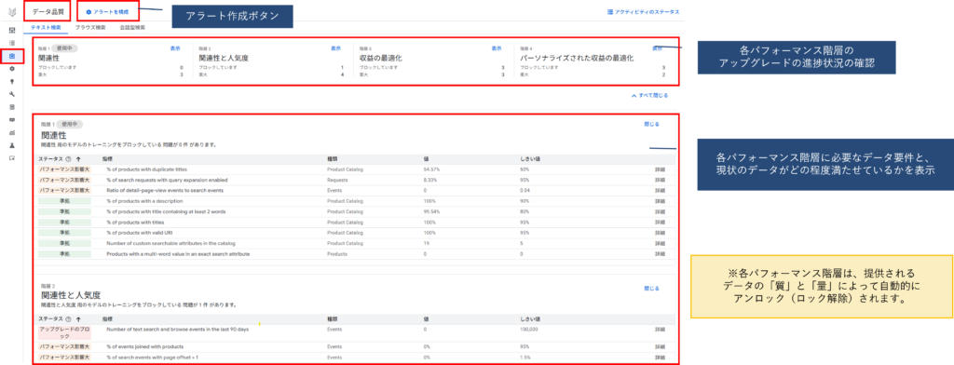Image resolution: width=954 pixels, height=365 pixels.
Task: Open 詳細 for page offset search events row
Action: tap(660, 358)
